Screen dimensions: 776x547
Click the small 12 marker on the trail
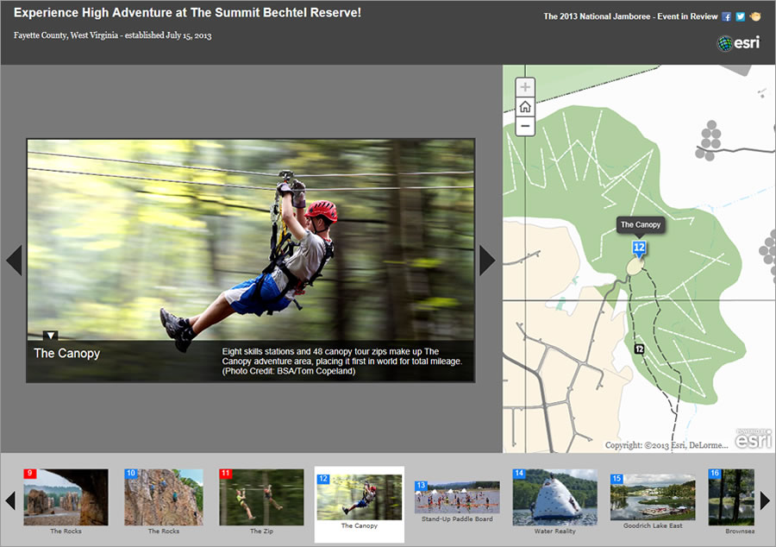tap(639, 349)
